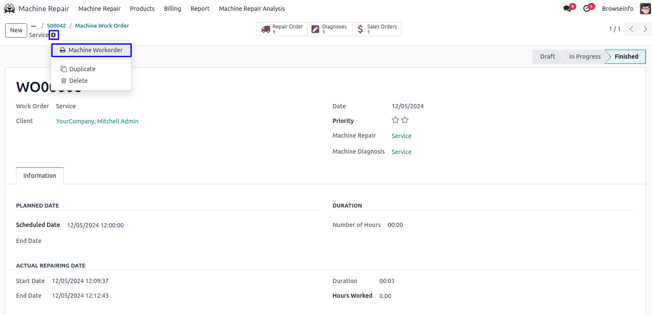
Task: Print the Machine Workorder report
Action: (91, 50)
